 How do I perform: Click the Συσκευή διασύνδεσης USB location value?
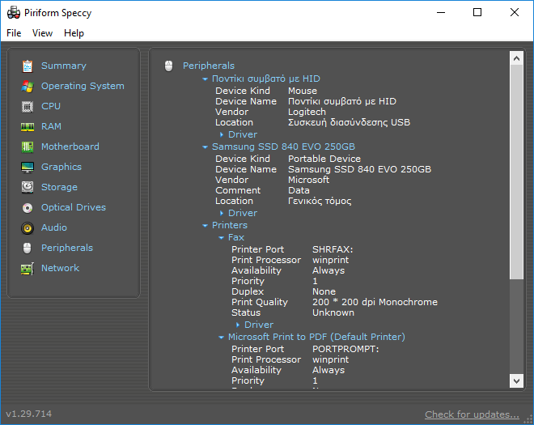point(349,123)
